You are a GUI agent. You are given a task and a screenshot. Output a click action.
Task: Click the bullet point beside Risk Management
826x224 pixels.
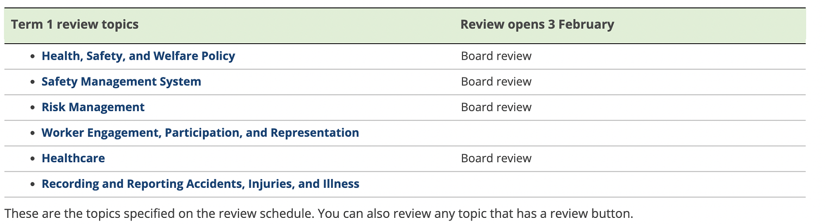[x=33, y=107]
